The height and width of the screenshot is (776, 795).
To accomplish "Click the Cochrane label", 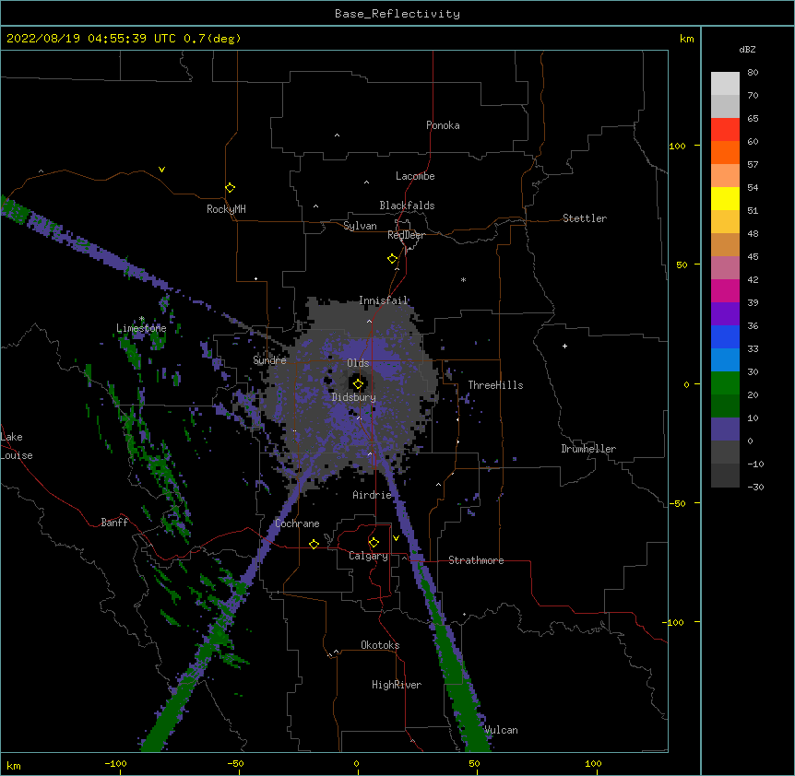I will point(297,523).
